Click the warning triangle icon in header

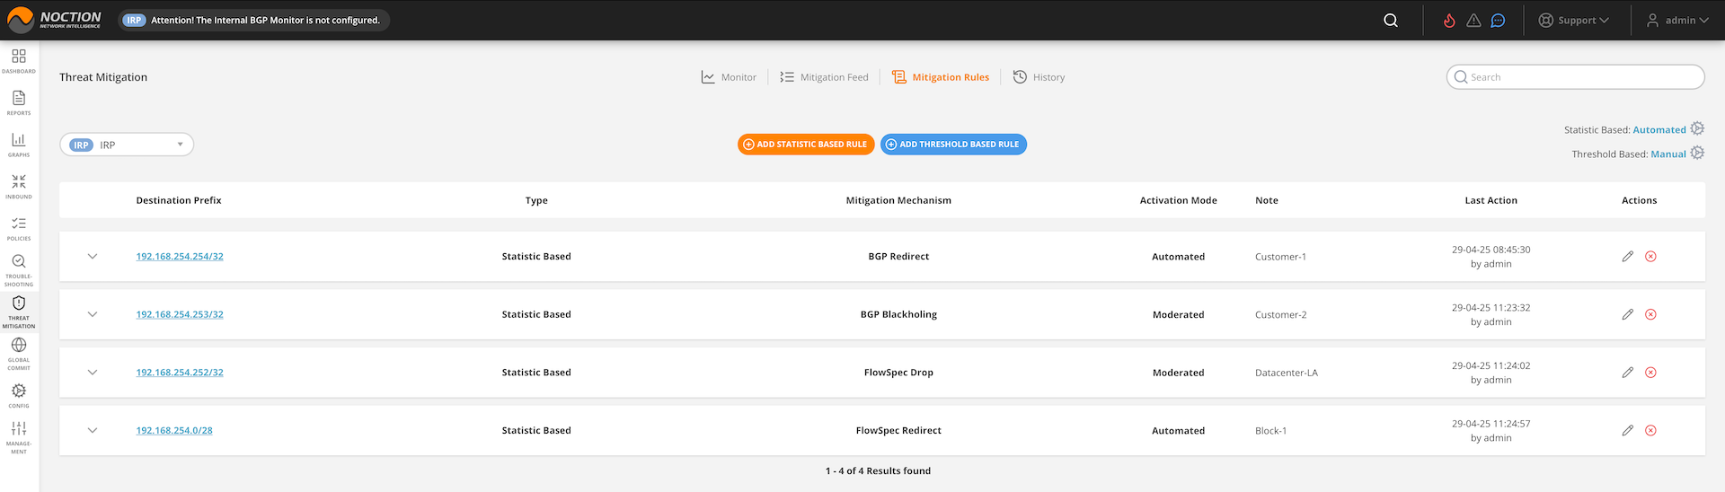[x=1473, y=21]
